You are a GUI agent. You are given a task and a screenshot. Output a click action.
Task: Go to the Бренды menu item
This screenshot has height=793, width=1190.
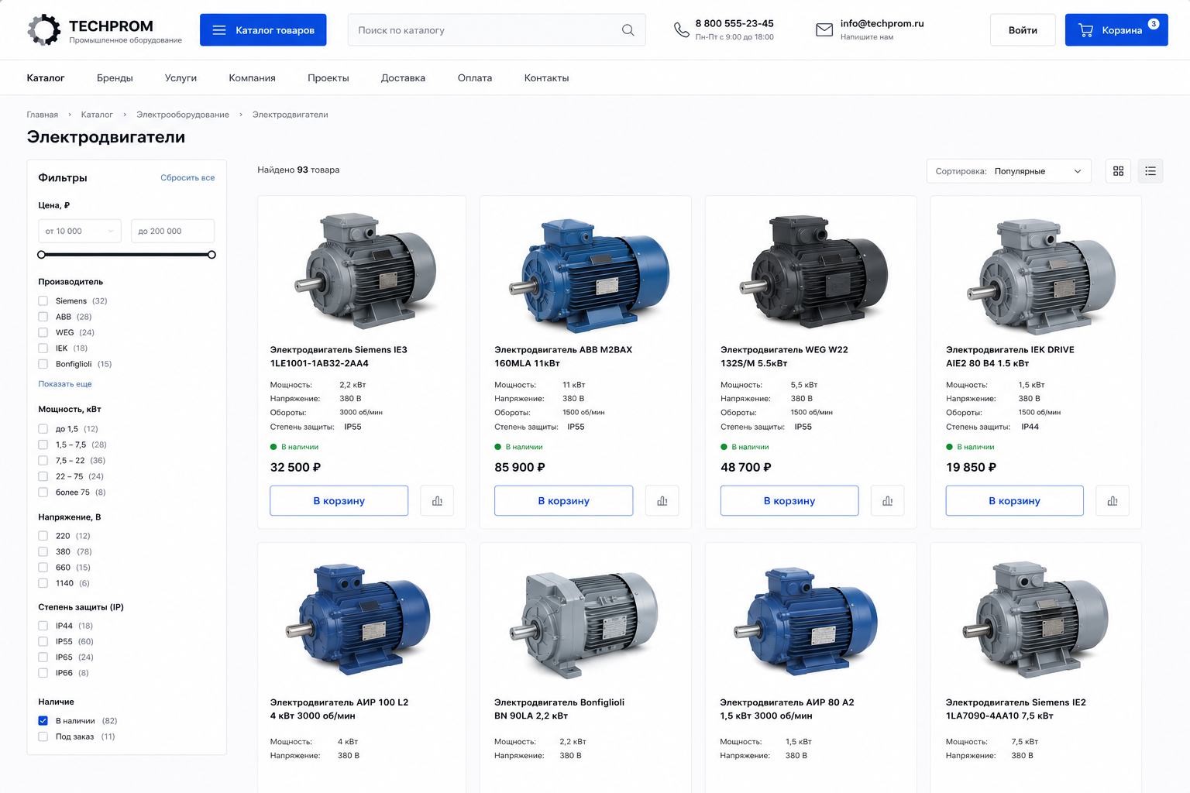coord(115,78)
